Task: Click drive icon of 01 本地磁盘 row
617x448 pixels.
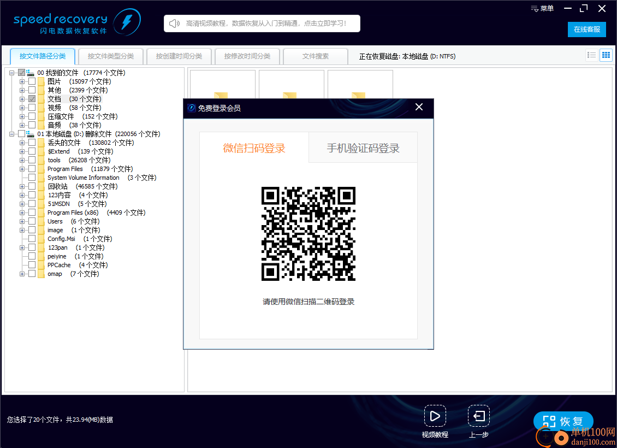Action: coord(30,134)
